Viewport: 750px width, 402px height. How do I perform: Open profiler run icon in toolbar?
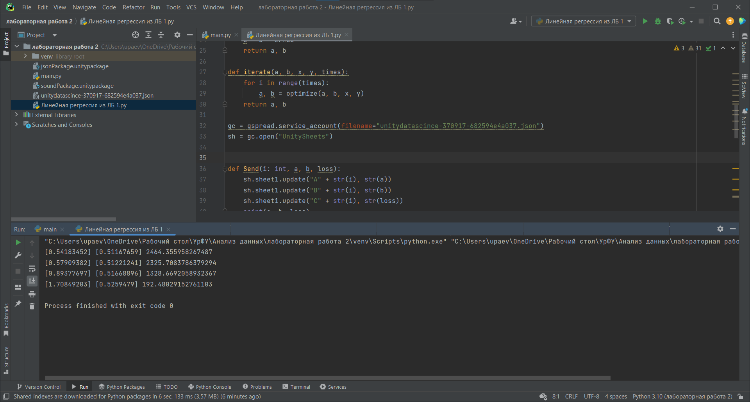(682, 21)
